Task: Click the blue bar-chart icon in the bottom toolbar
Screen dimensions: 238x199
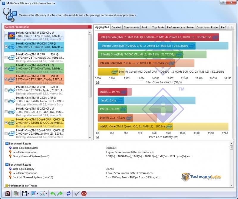Action: point(34,193)
